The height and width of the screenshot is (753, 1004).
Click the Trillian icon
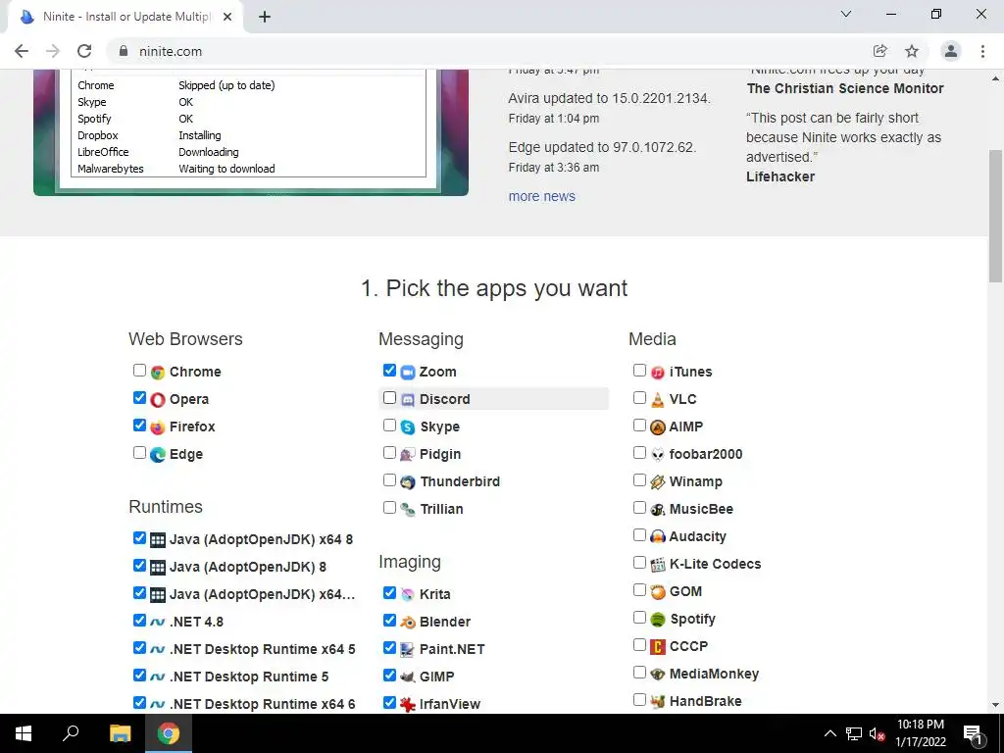[x=408, y=510]
